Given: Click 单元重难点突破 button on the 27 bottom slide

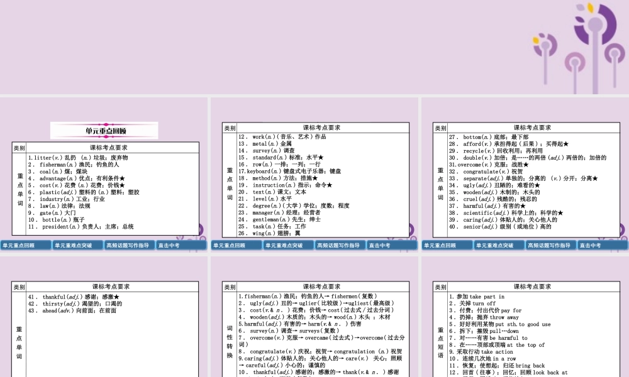Looking at the screenshot, I should 499,245.
